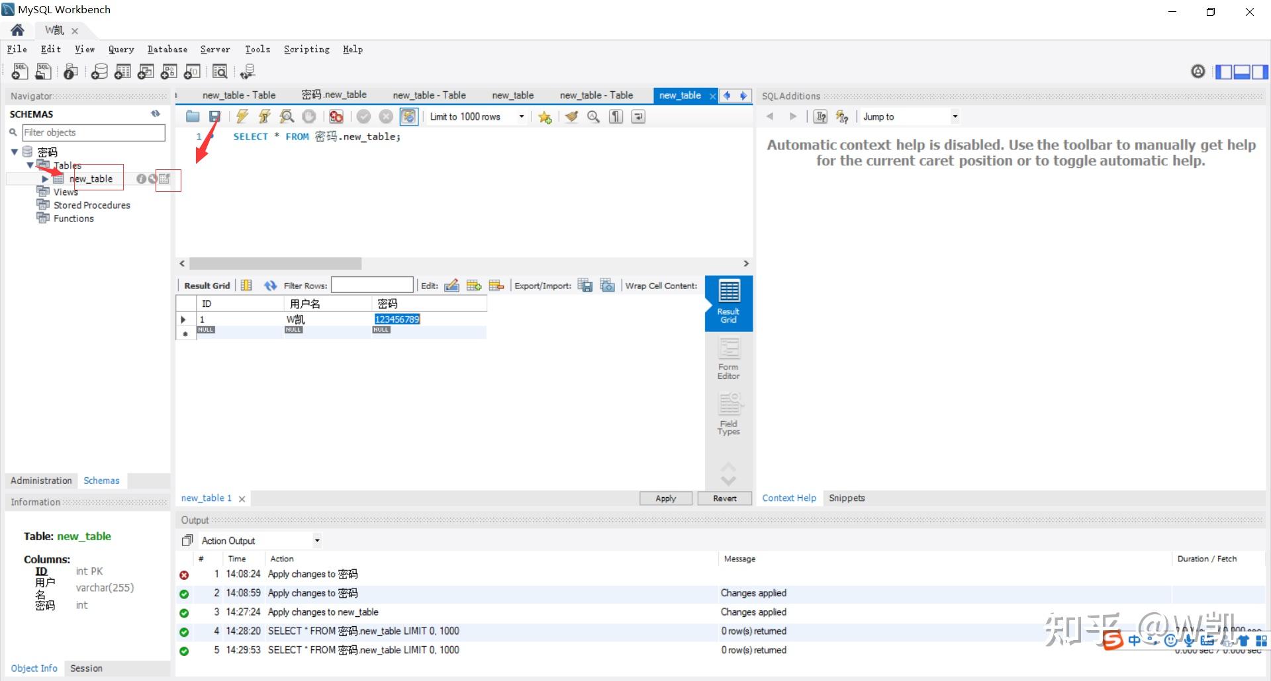1271x681 pixels.
Task: Switch to the 密码.new_table tab
Action: click(x=334, y=95)
